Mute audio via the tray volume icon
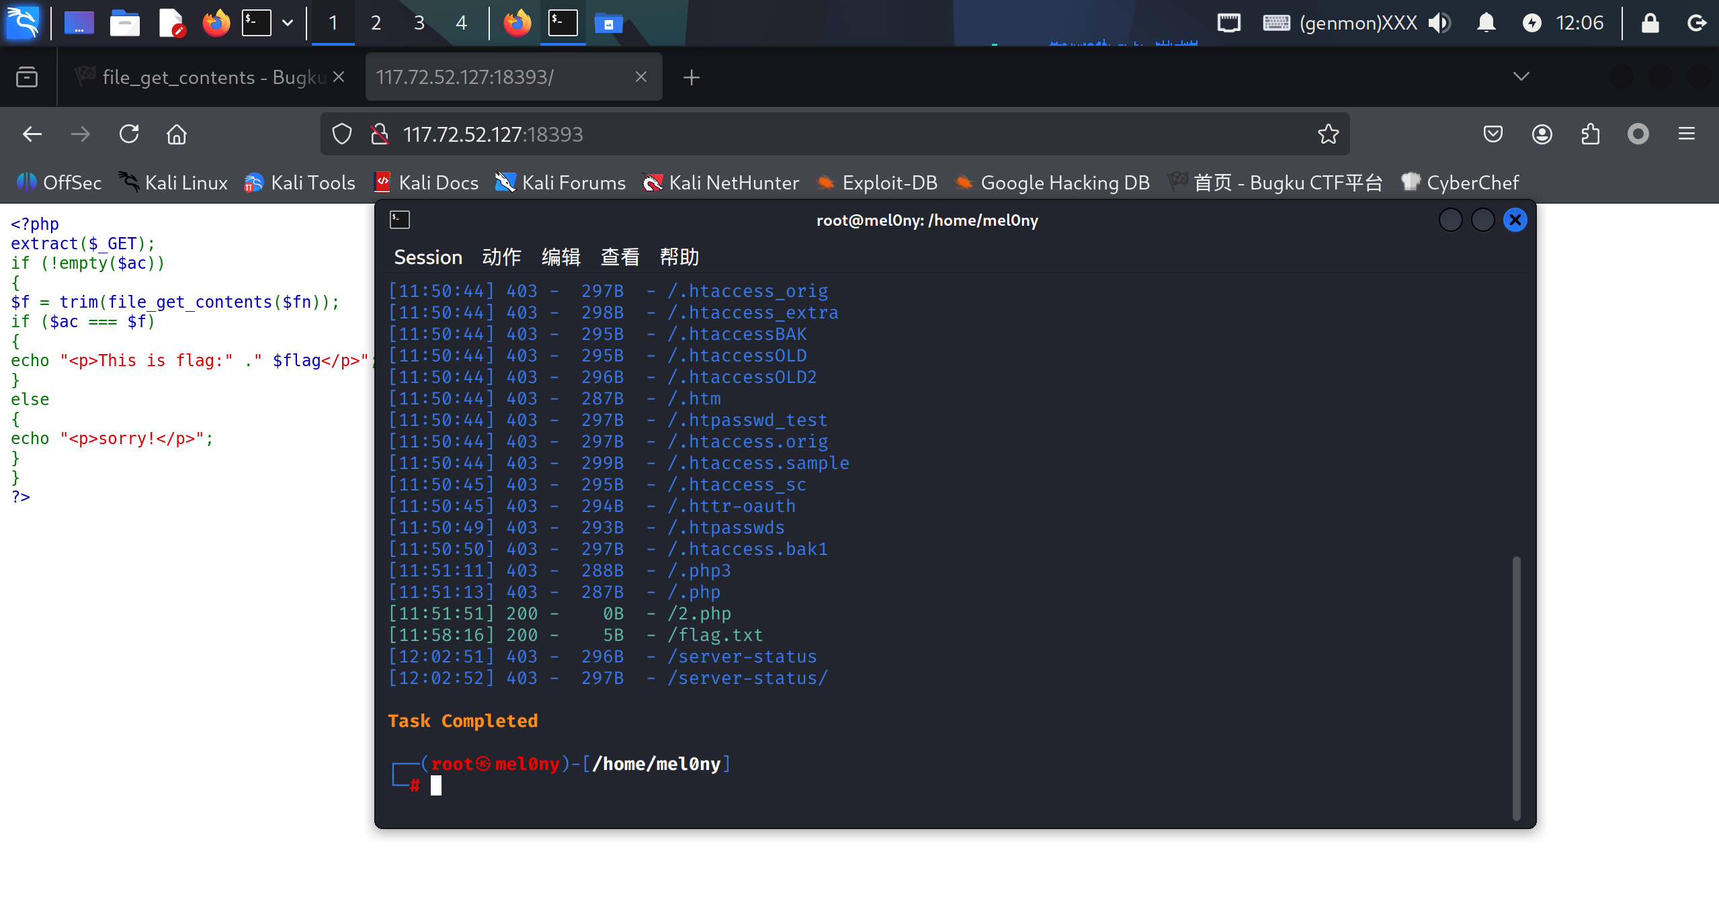1719x903 pixels. 1439,22
